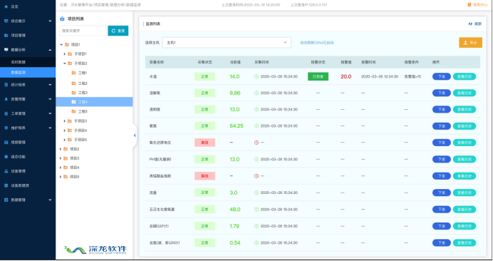Image resolution: width=493 pixels, height=261 pixels.
Task: Click 查看历史 button in 五日生化需氧量 row
Action: coord(465,210)
